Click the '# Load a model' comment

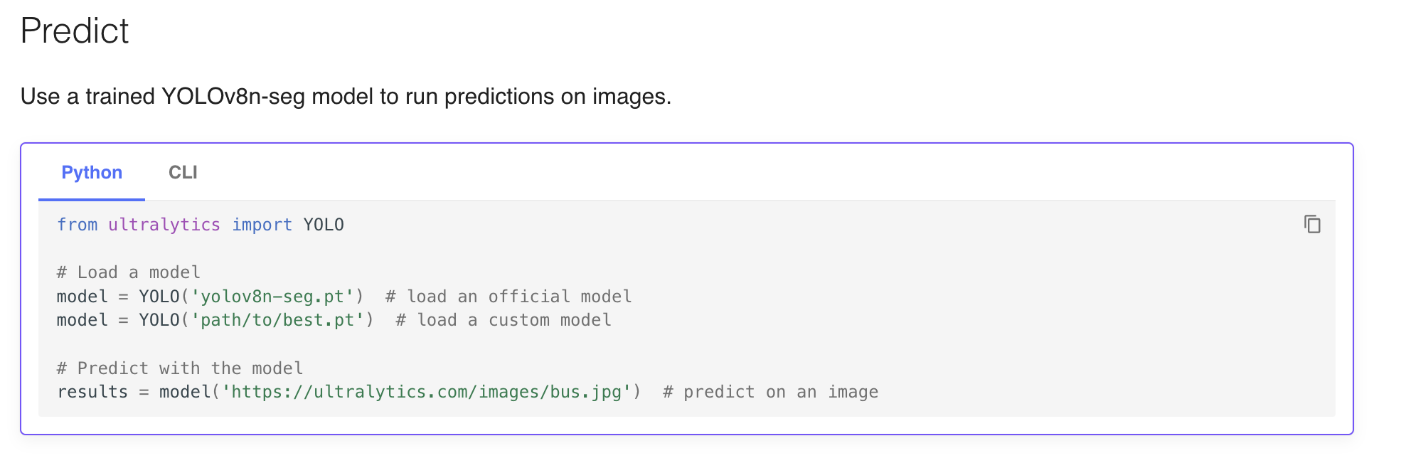click(129, 272)
